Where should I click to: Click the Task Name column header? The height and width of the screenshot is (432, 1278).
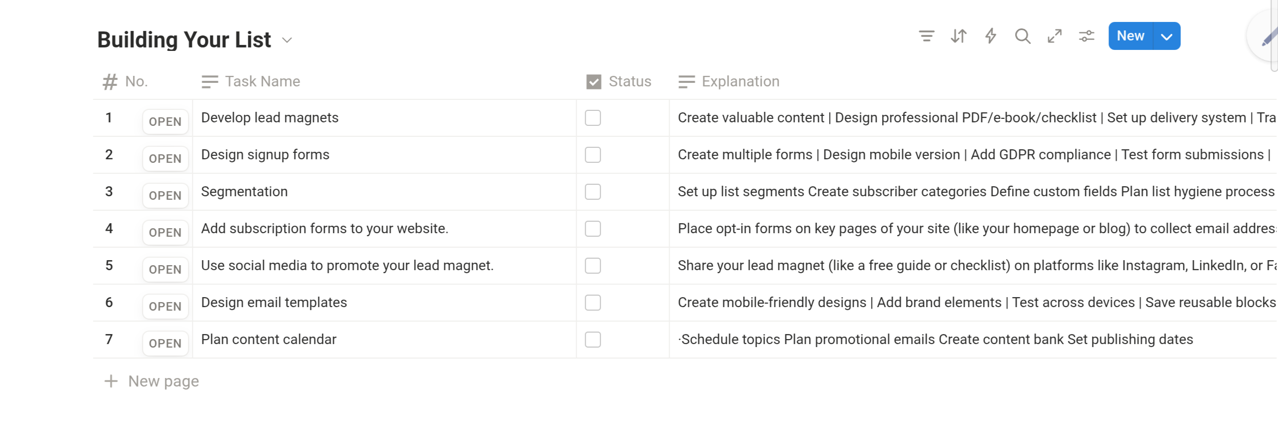(x=262, y=81)
